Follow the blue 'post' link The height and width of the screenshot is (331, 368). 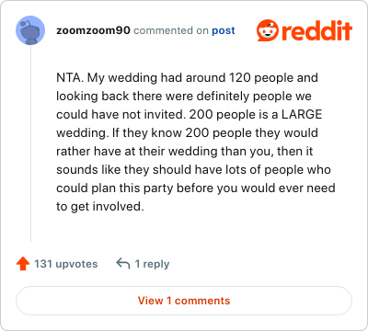tap(224, 30)
